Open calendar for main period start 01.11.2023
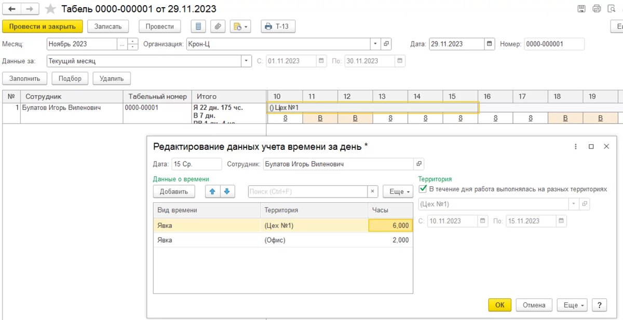623x320 pixels. pos(321,61)
